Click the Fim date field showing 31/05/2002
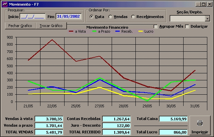The width and height of the screenshot is (214, 137). 69,16
